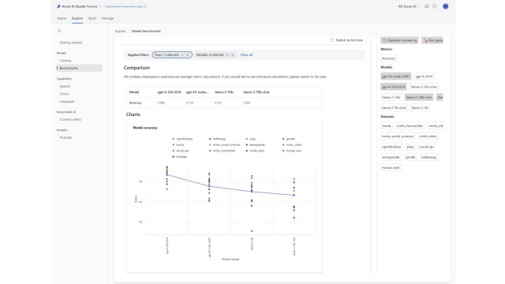Screen dimensions: 505x284
Task: Select the mmlu_social_sciences dataset chip
Action: (398, 136)
